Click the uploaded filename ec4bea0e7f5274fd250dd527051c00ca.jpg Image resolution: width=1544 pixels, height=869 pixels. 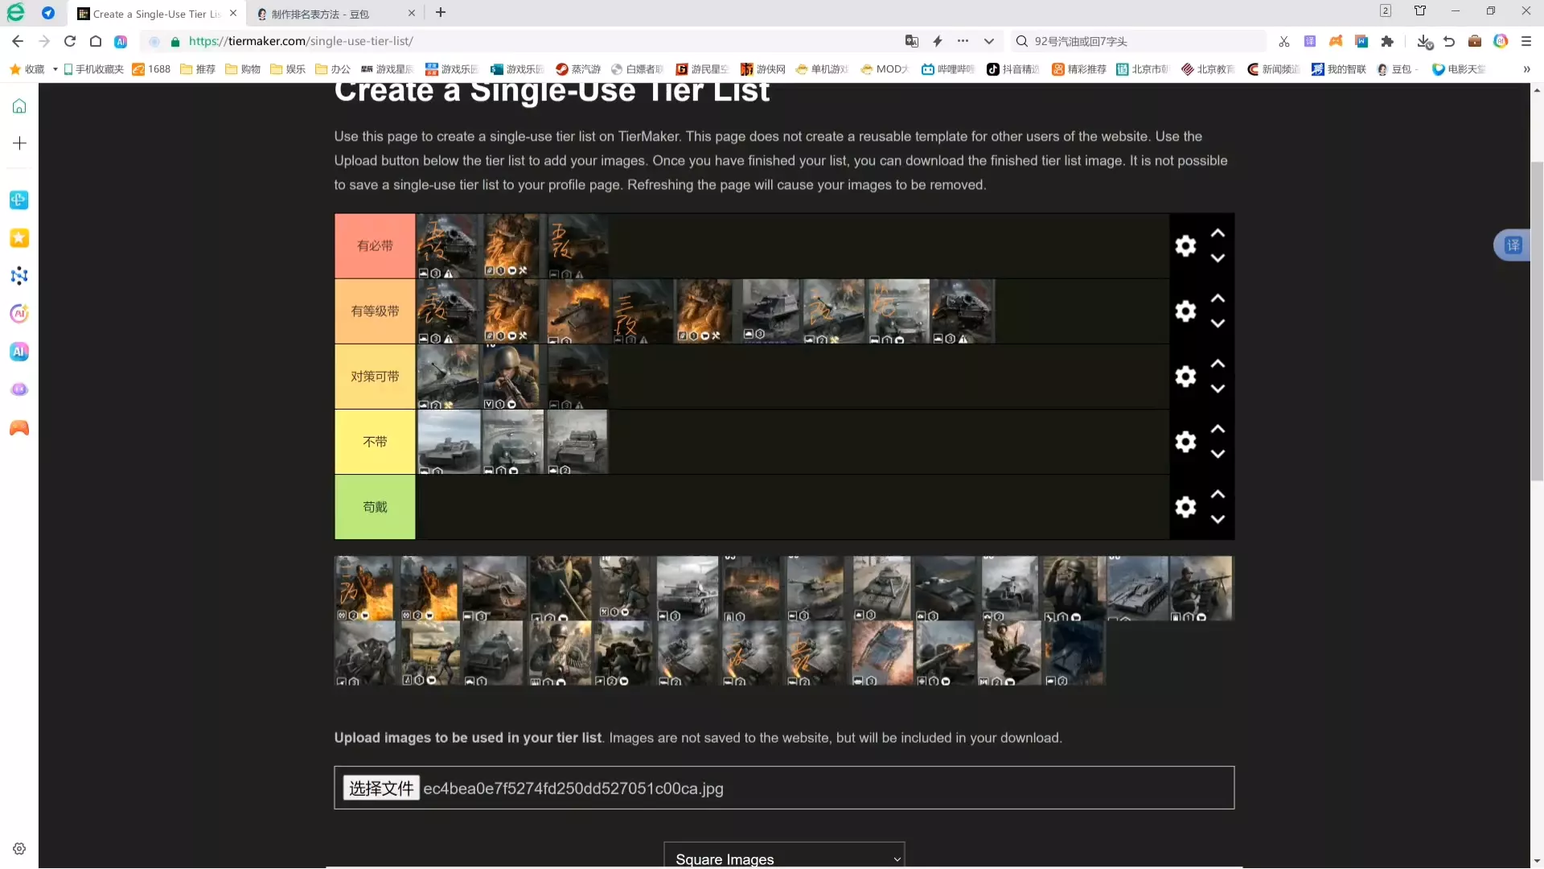pos(573,789)
